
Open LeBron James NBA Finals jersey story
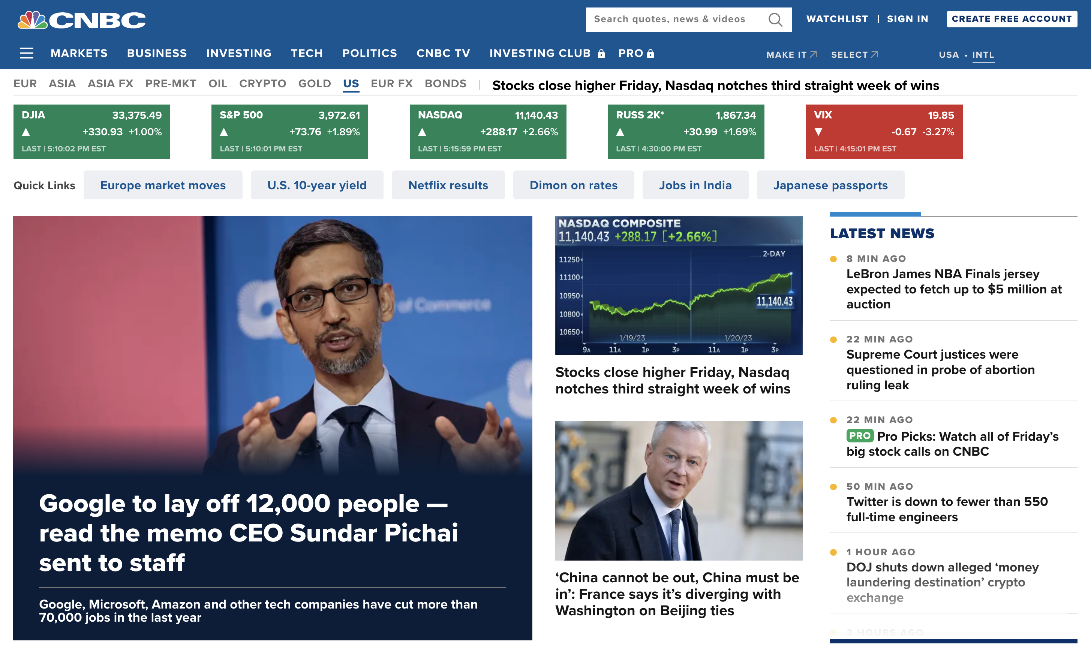click(x=954, y=289)
